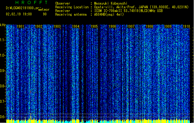
Task: Click the 1902 time marker
Action: tap(39, 26)
